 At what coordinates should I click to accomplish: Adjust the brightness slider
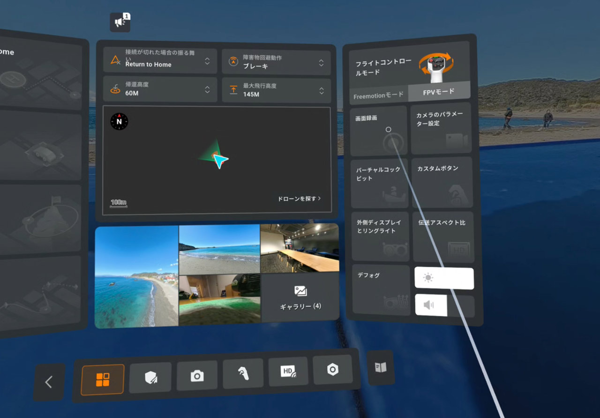(x=444, y=279)
